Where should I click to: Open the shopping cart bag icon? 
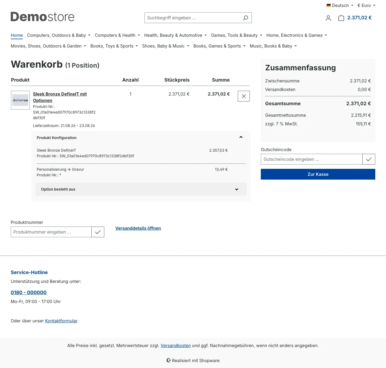pos(341,18)
